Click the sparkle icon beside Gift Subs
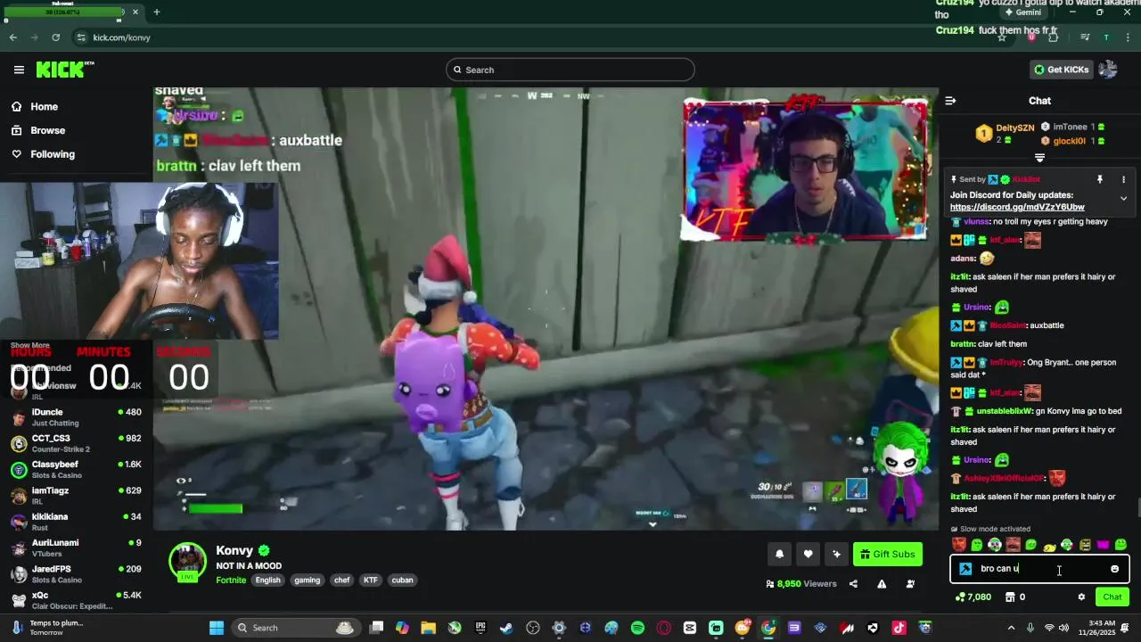 836,555
